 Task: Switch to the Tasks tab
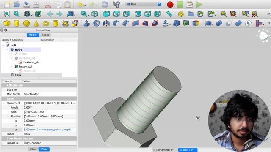pyautogui.click(x=45, y=35)
